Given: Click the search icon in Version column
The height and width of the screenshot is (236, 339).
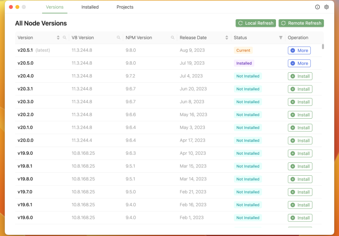Looking at the screenshot, I should (65, 38).
